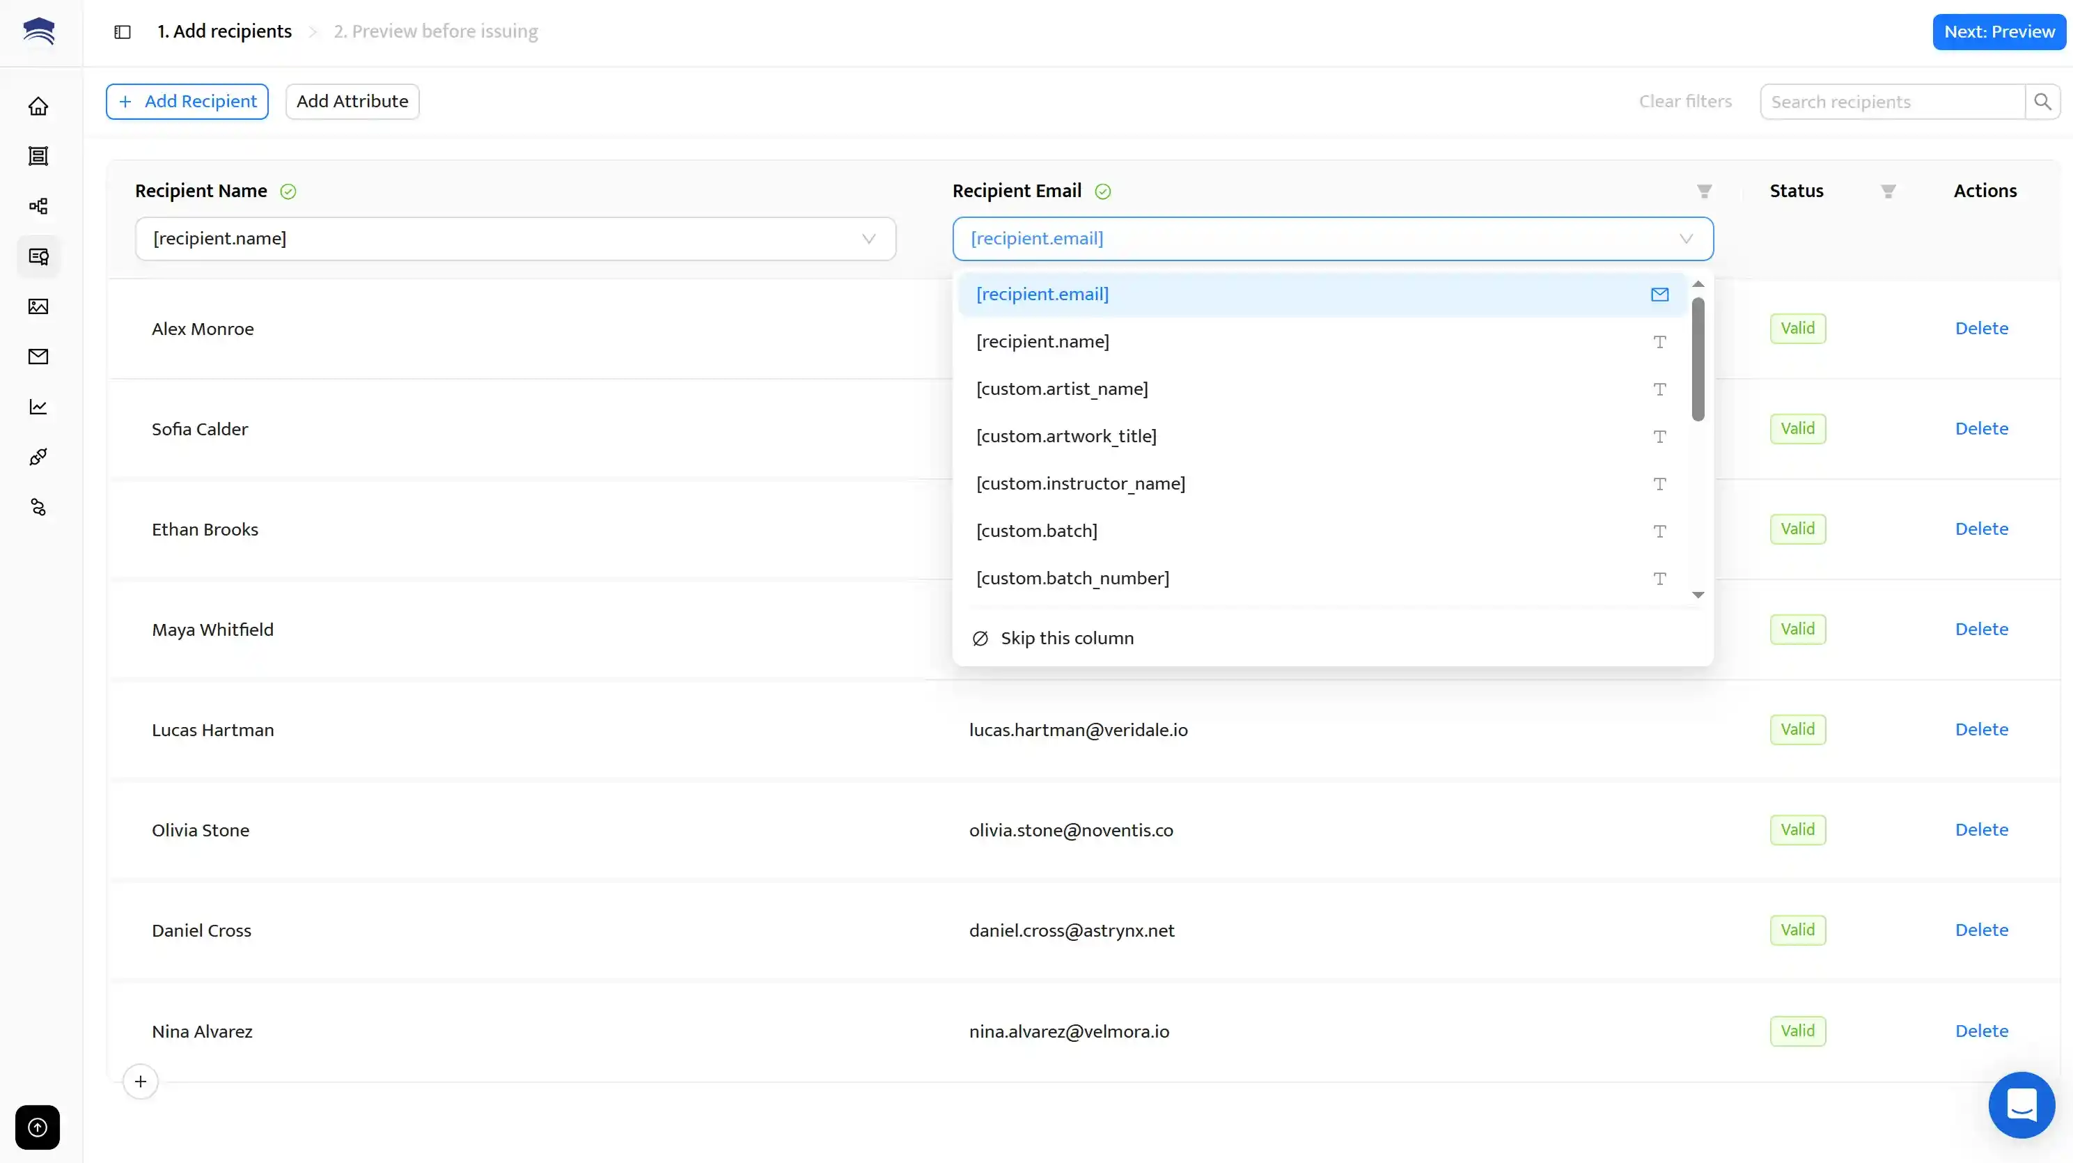
Task: Click the search magnifier icon
Action: [2042, 102]
